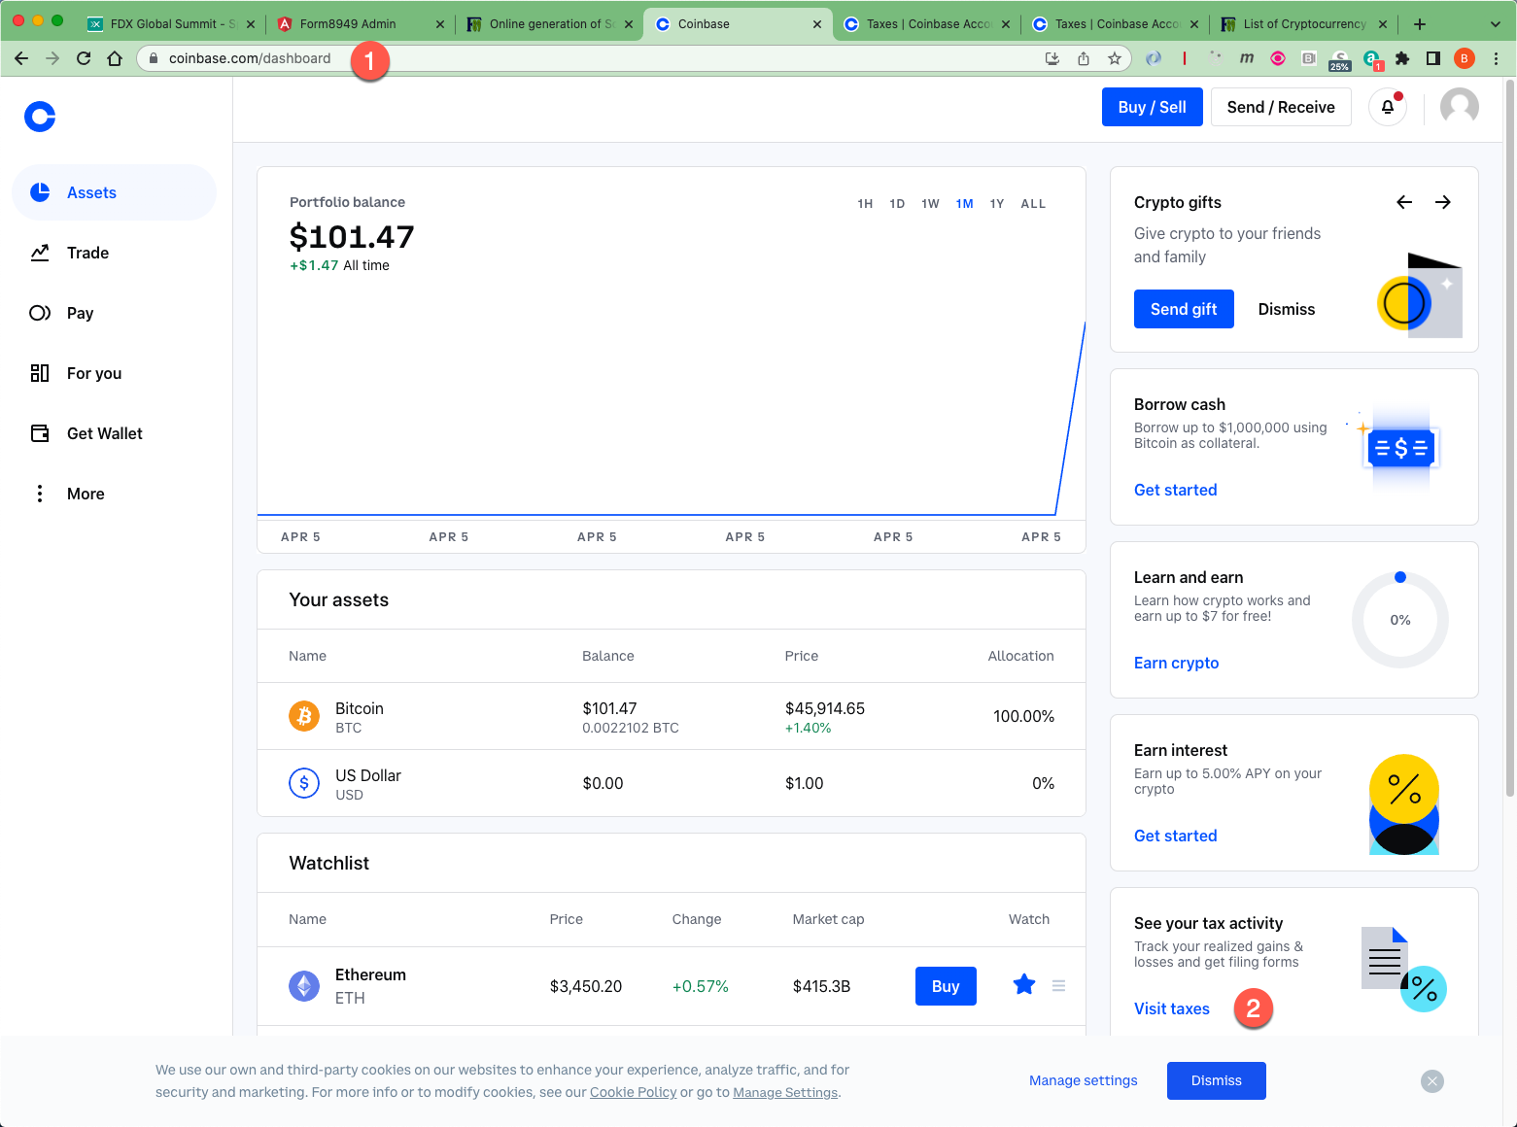The image size is (1517, 1127).
Task: Click the browser forward arrow
Action: 52,58
